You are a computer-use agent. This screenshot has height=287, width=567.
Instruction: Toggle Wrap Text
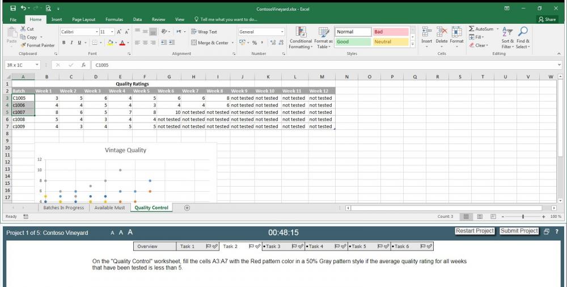point(204,32)
